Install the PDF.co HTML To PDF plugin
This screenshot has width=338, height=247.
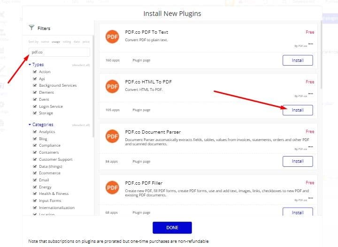click(298, 110)
